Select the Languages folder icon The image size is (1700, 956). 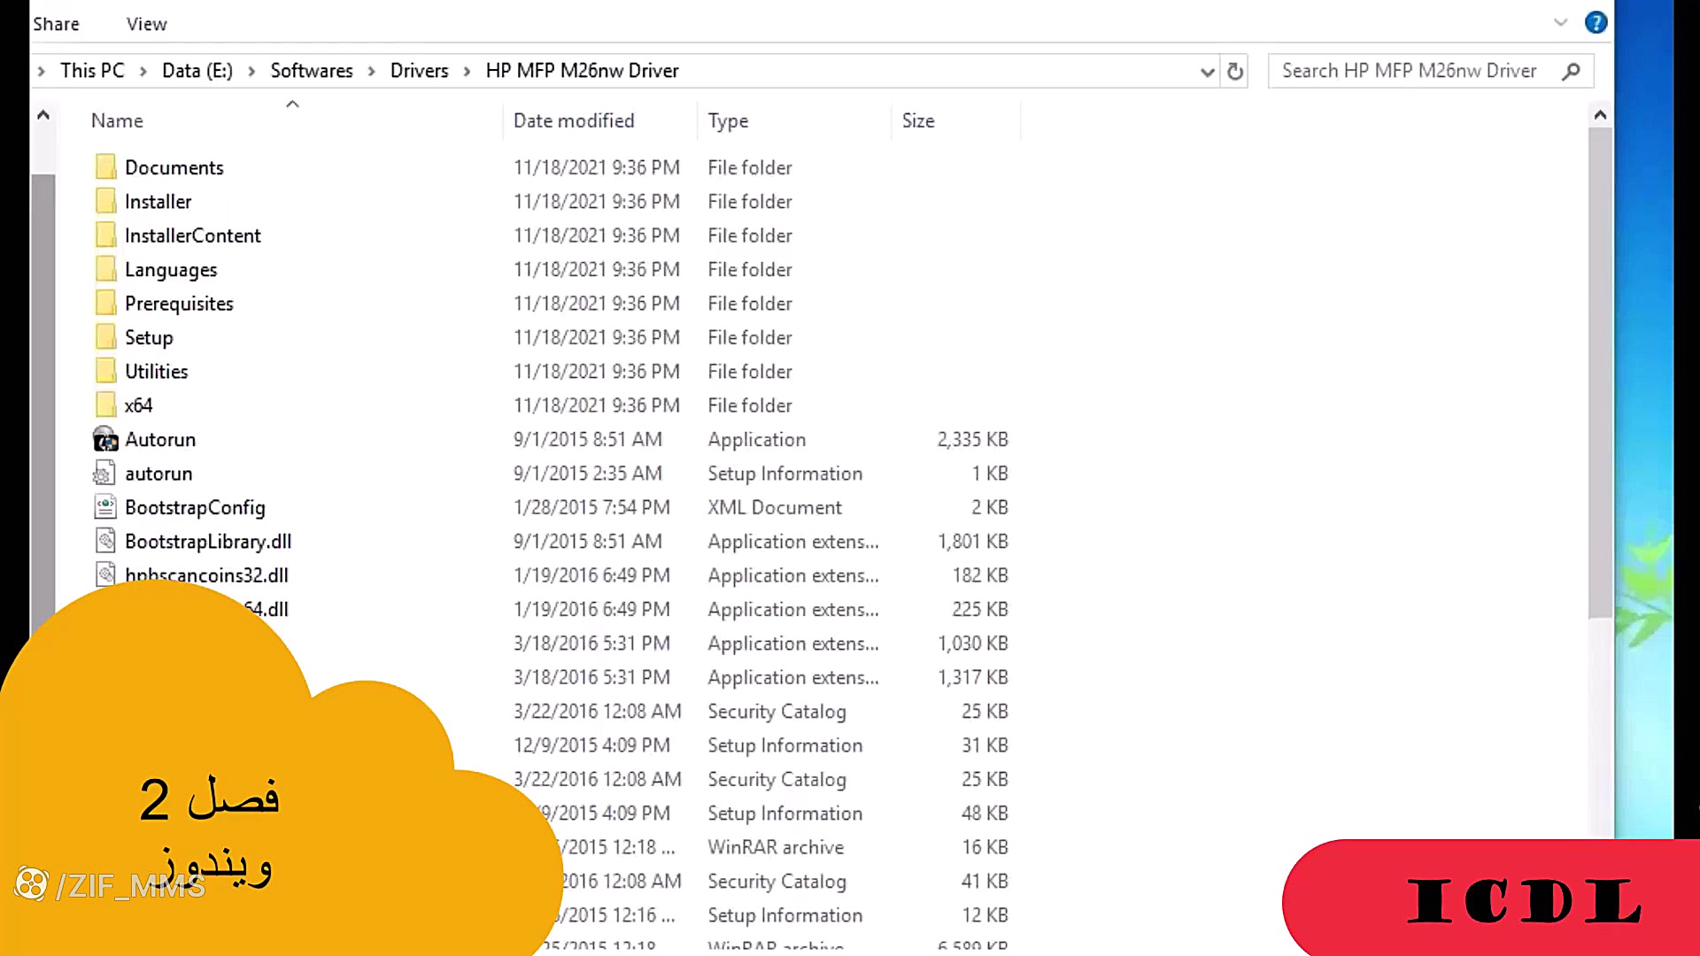tap(105, 269)
